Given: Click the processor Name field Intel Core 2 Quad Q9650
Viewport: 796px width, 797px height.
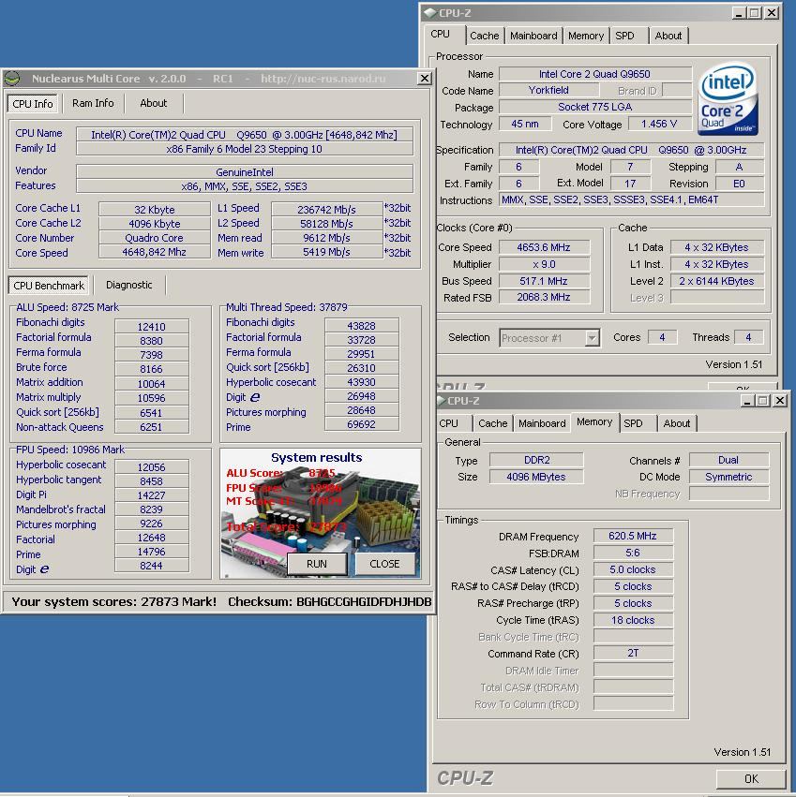Looking at the screenshot, I should pyautogui.click(x=594, y=74).
